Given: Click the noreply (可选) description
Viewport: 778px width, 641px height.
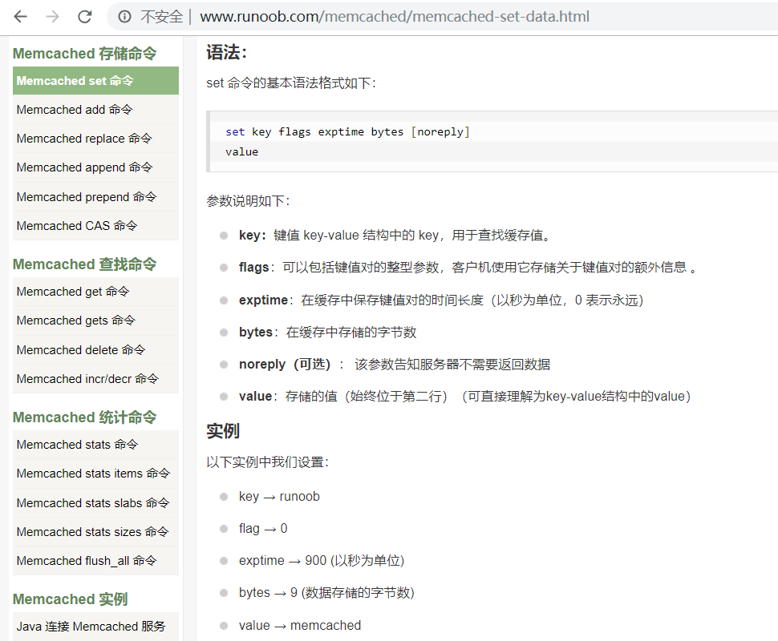Looking at the screenshot, I should pyautogui.click(x=395, y=365).
